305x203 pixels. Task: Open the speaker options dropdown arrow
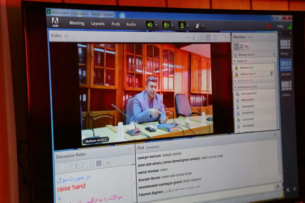click(x=156, y=25)
